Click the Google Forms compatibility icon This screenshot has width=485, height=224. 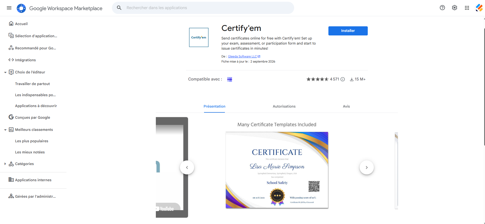point(230,79)
